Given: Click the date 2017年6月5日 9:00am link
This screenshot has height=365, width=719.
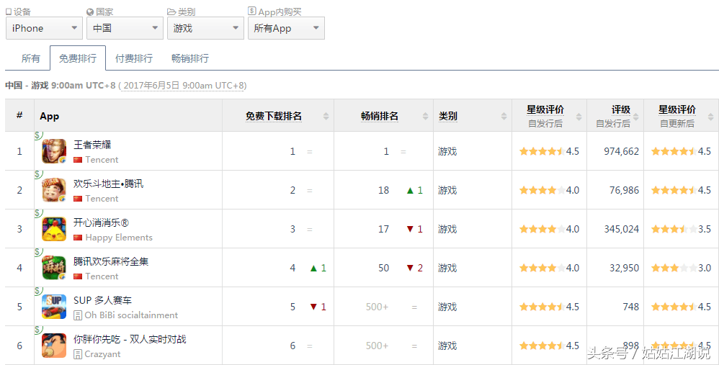Looking at the screenshot, I should pos(184,86).
